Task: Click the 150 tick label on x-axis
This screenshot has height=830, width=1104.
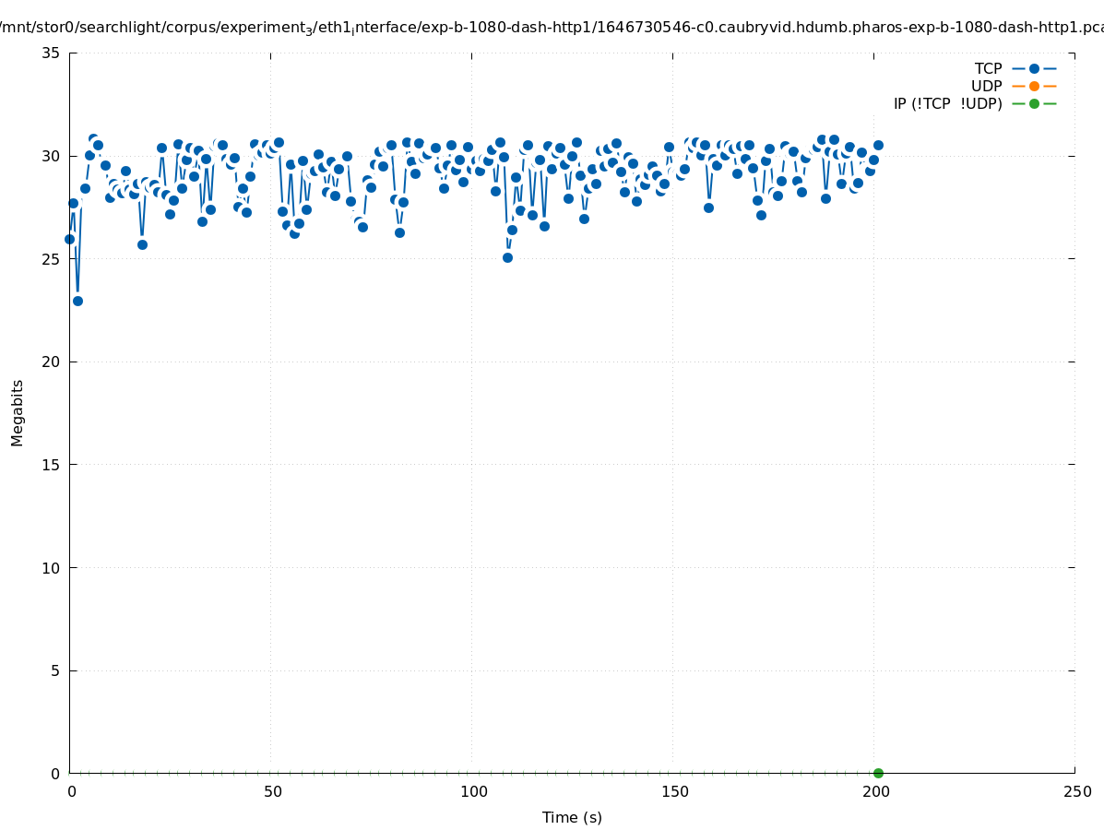Action: [x=674, y=791]
